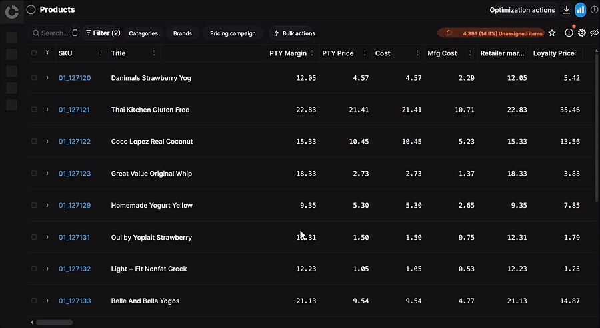Download the product list via arrow icon
The image size is (600, 328).
tap(567, 10)
